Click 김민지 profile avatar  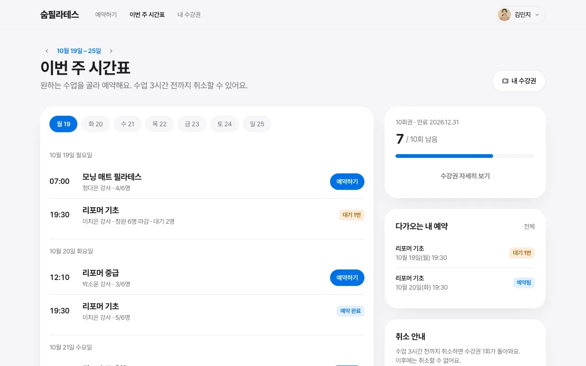(x=505, y=15)
